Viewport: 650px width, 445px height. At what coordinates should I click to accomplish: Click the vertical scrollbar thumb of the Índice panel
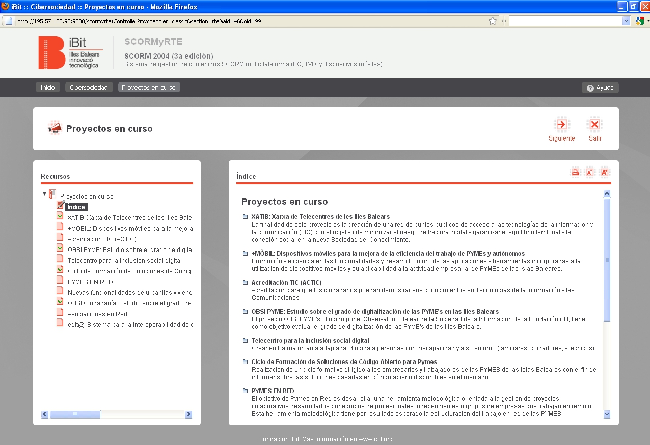pos(607,260)
